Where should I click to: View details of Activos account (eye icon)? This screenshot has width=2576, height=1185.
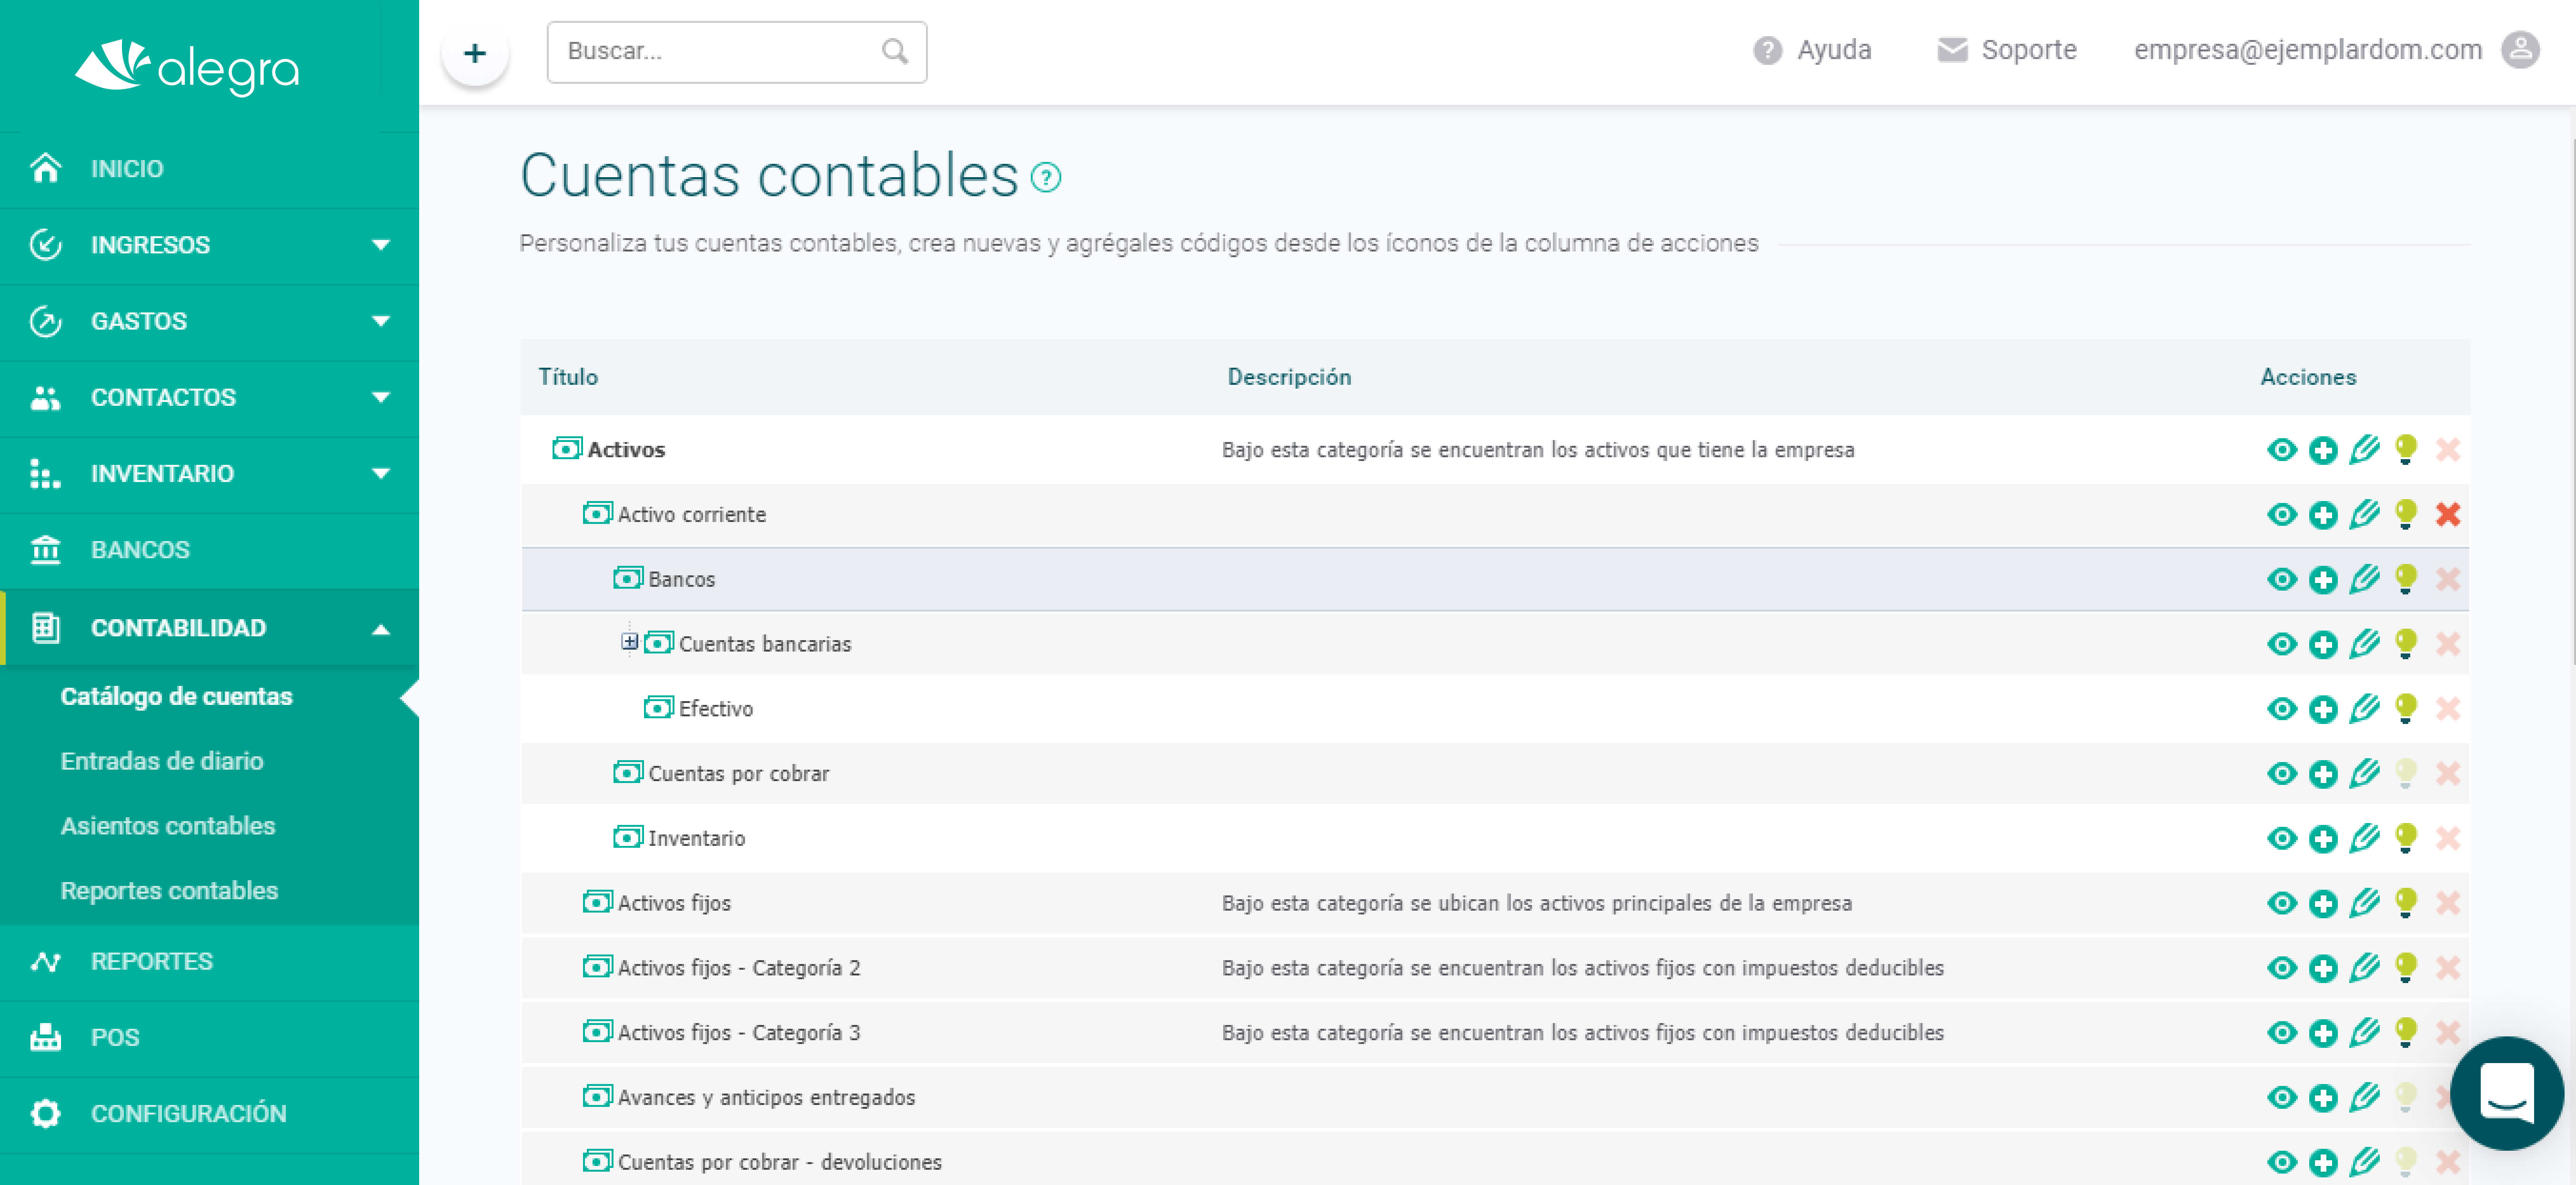click(2281, 450)
